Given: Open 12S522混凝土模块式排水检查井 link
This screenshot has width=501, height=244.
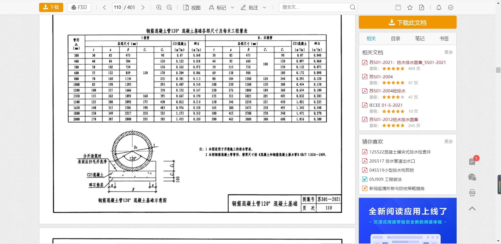Looking at the screenshot, I should pyautogui.click(x=400, y=152).
